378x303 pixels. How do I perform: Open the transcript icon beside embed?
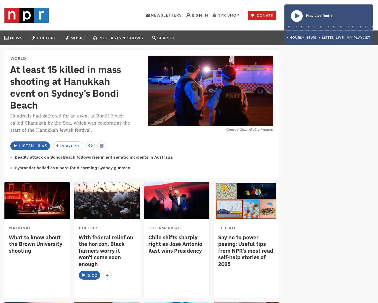click(102, 146)
